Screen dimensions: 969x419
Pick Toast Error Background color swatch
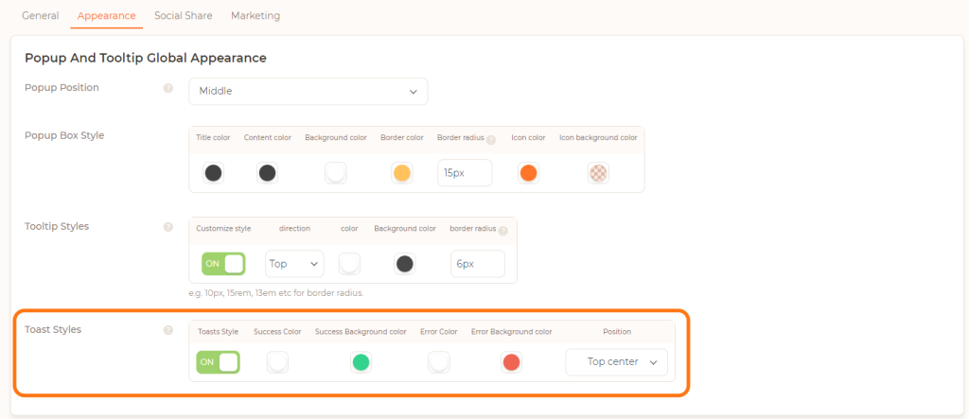511,362
